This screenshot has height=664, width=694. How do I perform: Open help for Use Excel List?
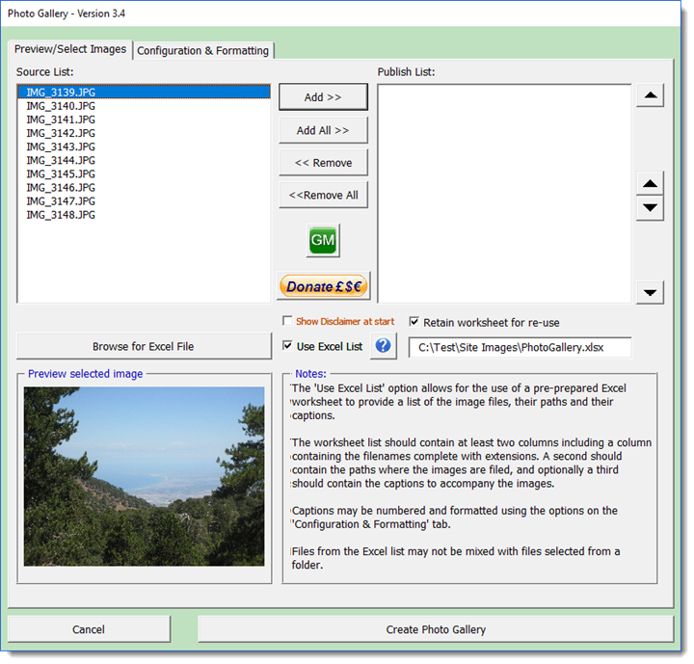point(384,346)
